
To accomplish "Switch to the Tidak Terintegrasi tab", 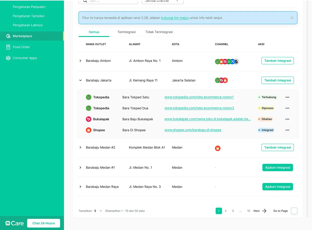I will click(x=159, y=32).
